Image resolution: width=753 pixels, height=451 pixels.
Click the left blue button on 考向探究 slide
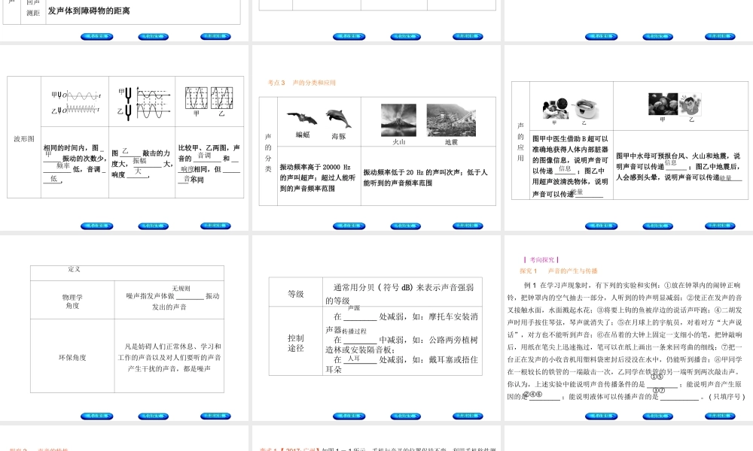601,416
